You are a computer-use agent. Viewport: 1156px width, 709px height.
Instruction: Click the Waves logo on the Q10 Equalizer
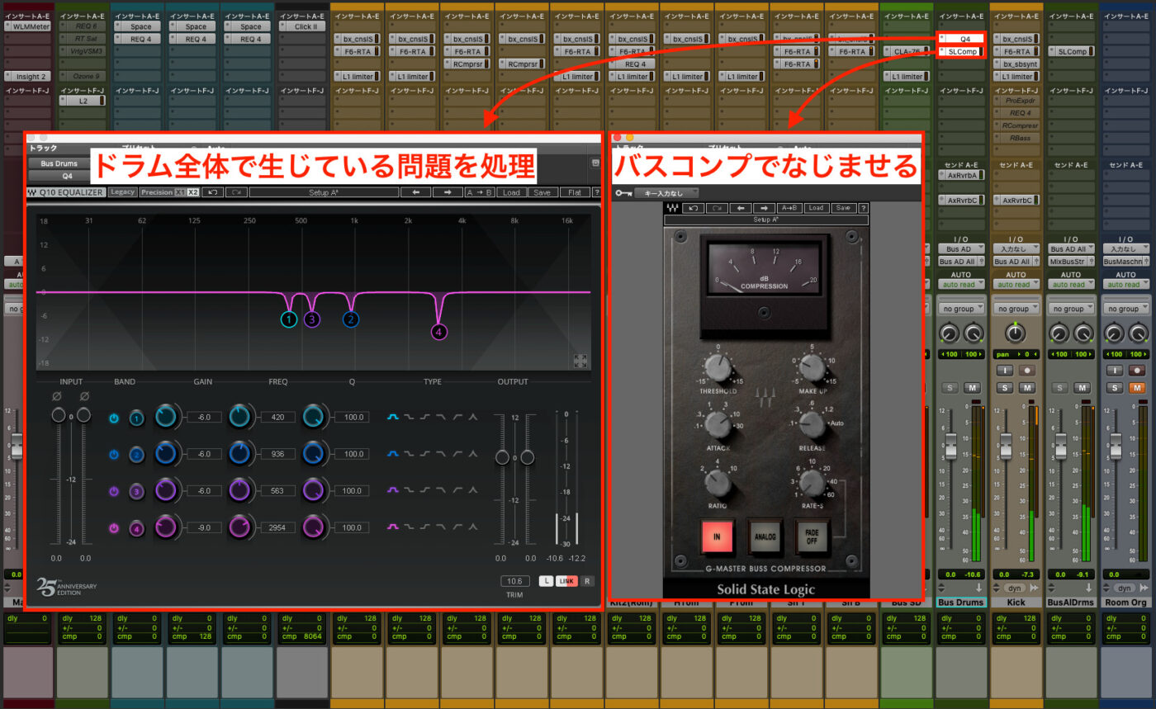pos(31,191)
